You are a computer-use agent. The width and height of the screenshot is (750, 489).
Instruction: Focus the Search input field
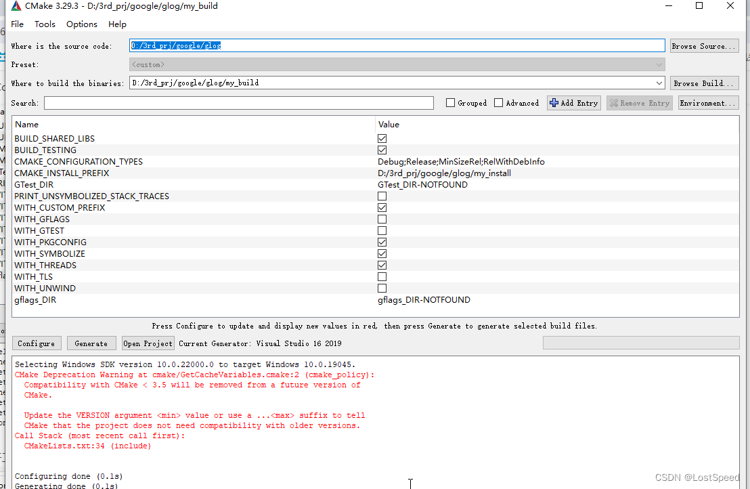pos(239,103)
